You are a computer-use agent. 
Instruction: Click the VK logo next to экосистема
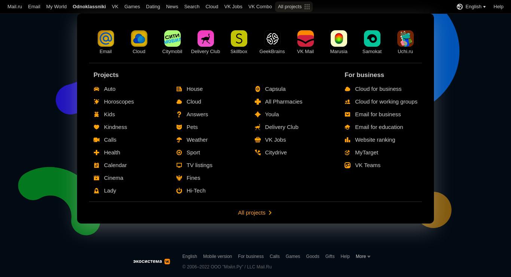[x=167, y=262]
